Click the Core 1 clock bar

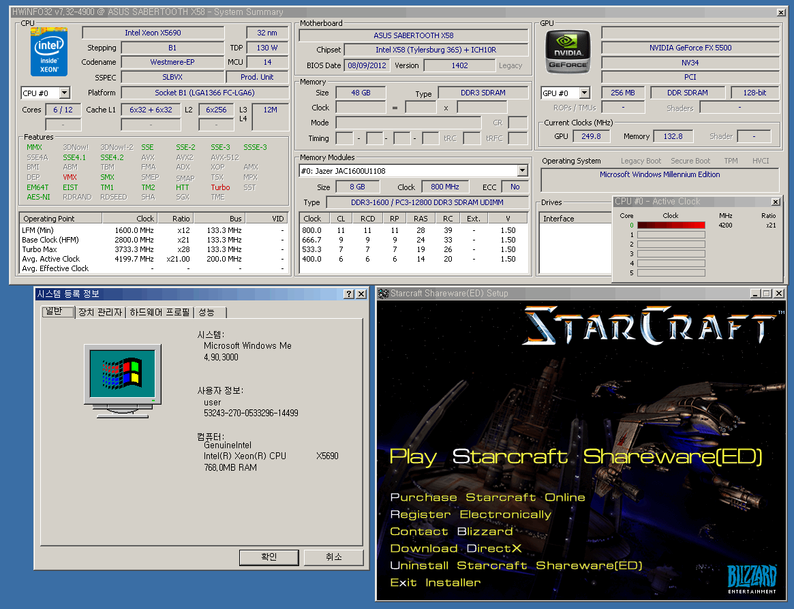(x=671, y=235)
